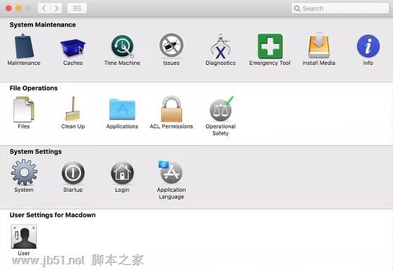Go forward with the right chevron button
Image resolution: width=393 pixels, height=270 pixels.
click(56, 8)
